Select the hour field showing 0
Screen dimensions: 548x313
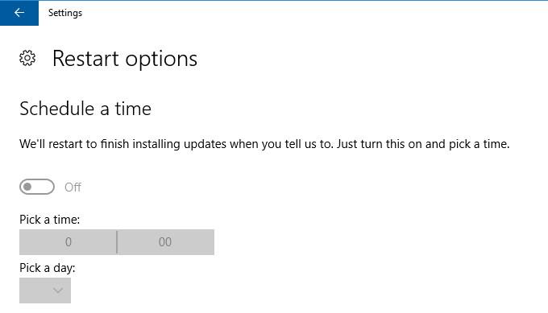pos(68,242)
